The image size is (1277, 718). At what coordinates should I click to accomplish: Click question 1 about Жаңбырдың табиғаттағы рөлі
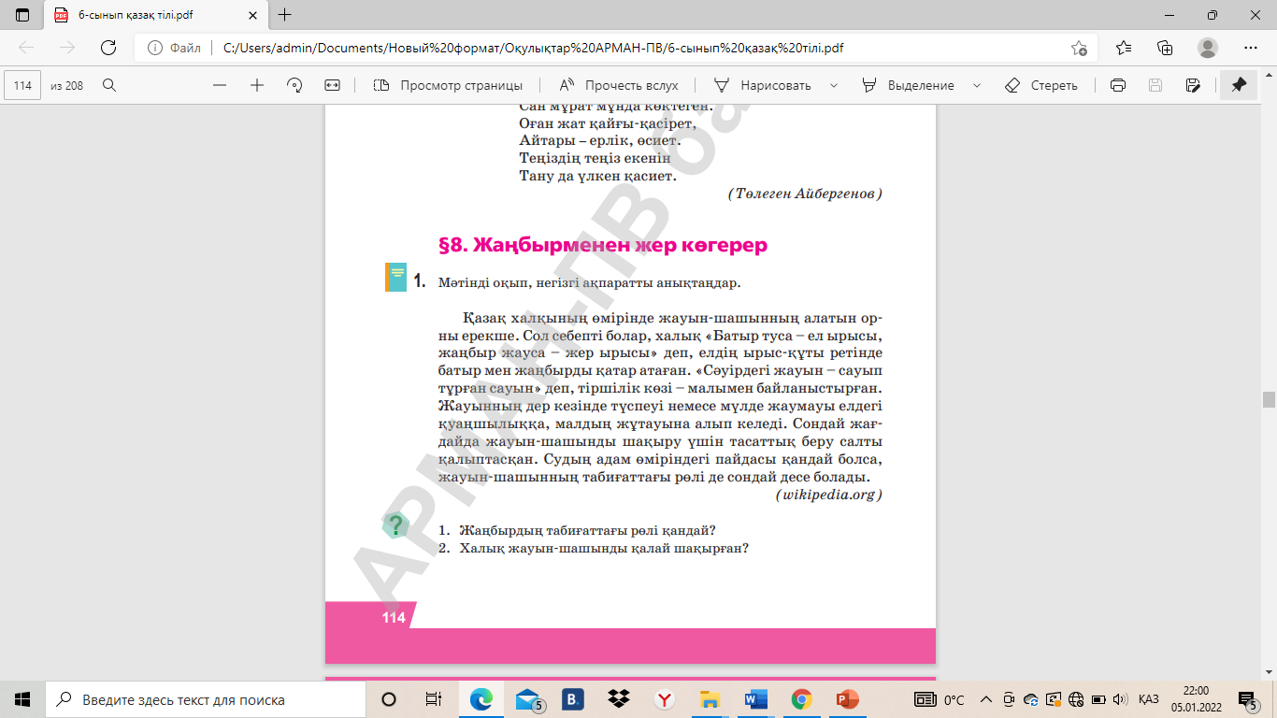pos(578,530)
